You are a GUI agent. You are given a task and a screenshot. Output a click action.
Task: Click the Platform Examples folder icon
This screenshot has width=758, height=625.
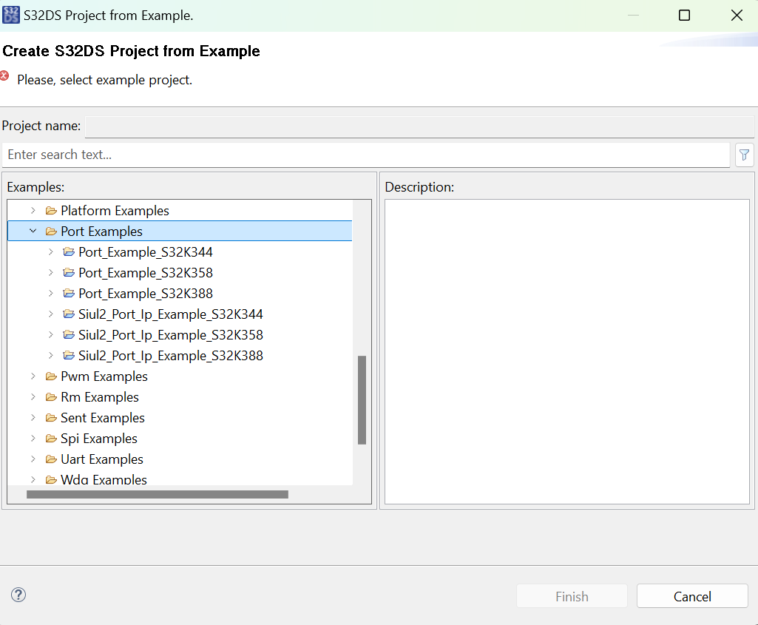50,210
